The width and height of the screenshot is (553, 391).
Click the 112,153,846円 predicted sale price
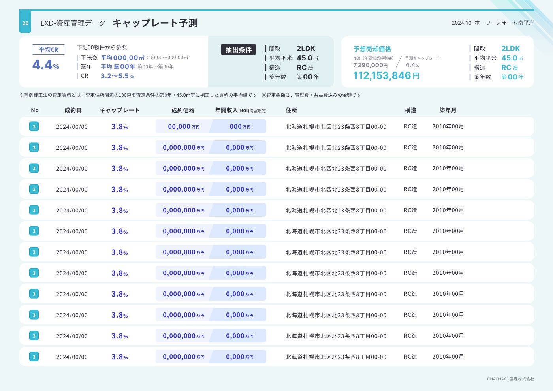(386, 75)
